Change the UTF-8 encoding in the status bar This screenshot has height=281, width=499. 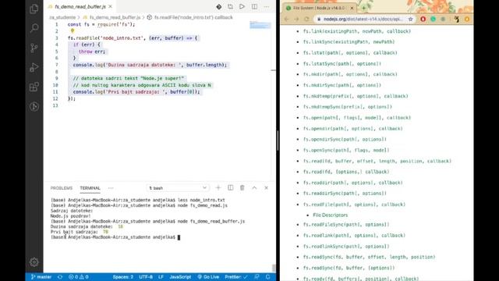[x=146, y=277]
